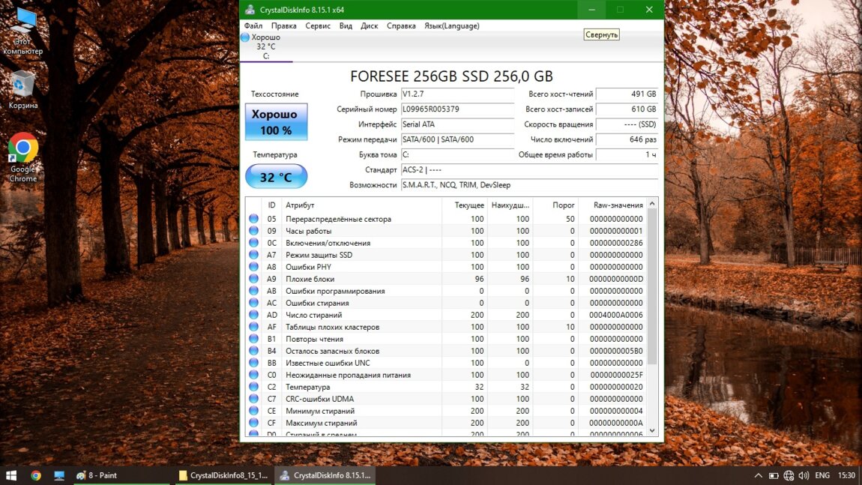Click the status orb beside Плохие блоки
862x485 pixels.
[253, 279]
